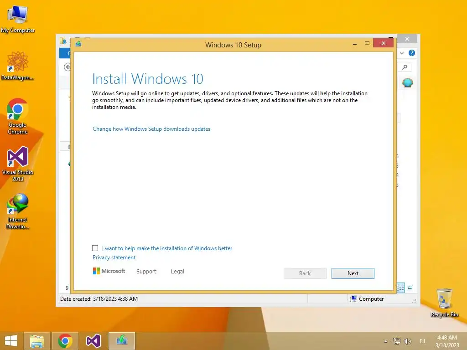Open File Explorer from the taskbar
Viewport: 467px width, 350px height.
(37, 341)
